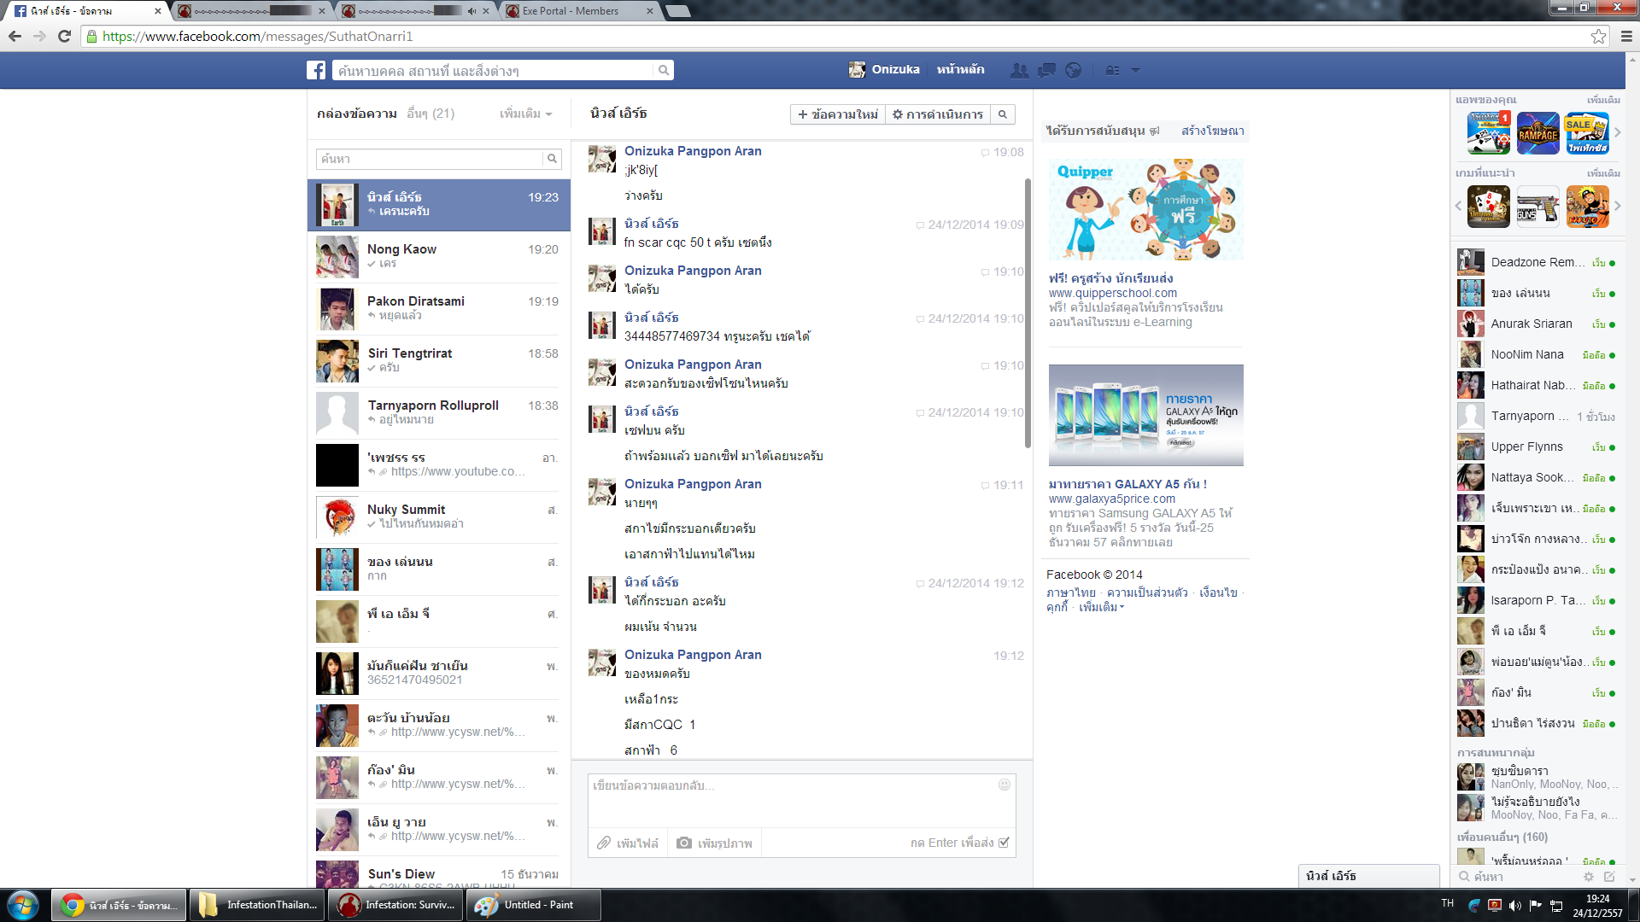Screen dimensions: 1640x922
Task: Open the notifications globe icon
Action: pos(1074,70)
